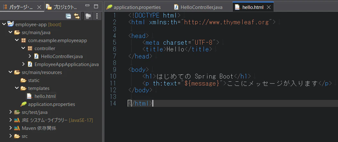Select EmployeeAppApplication.java in the tree
The height and width of the screenshot is (142, 338).
click(67, 64)
